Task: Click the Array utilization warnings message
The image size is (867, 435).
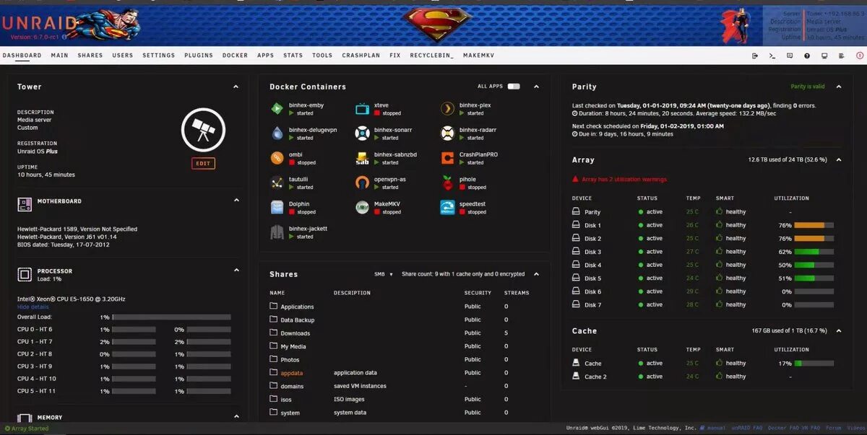Action: tap(624, 179)
